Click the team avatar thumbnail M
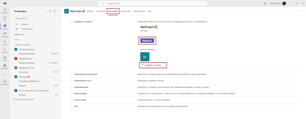 [x=145, y=57]
